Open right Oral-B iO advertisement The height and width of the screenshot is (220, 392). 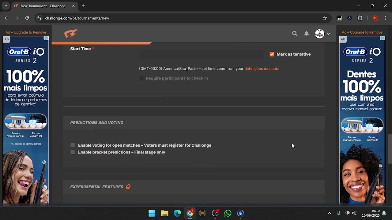362,120
